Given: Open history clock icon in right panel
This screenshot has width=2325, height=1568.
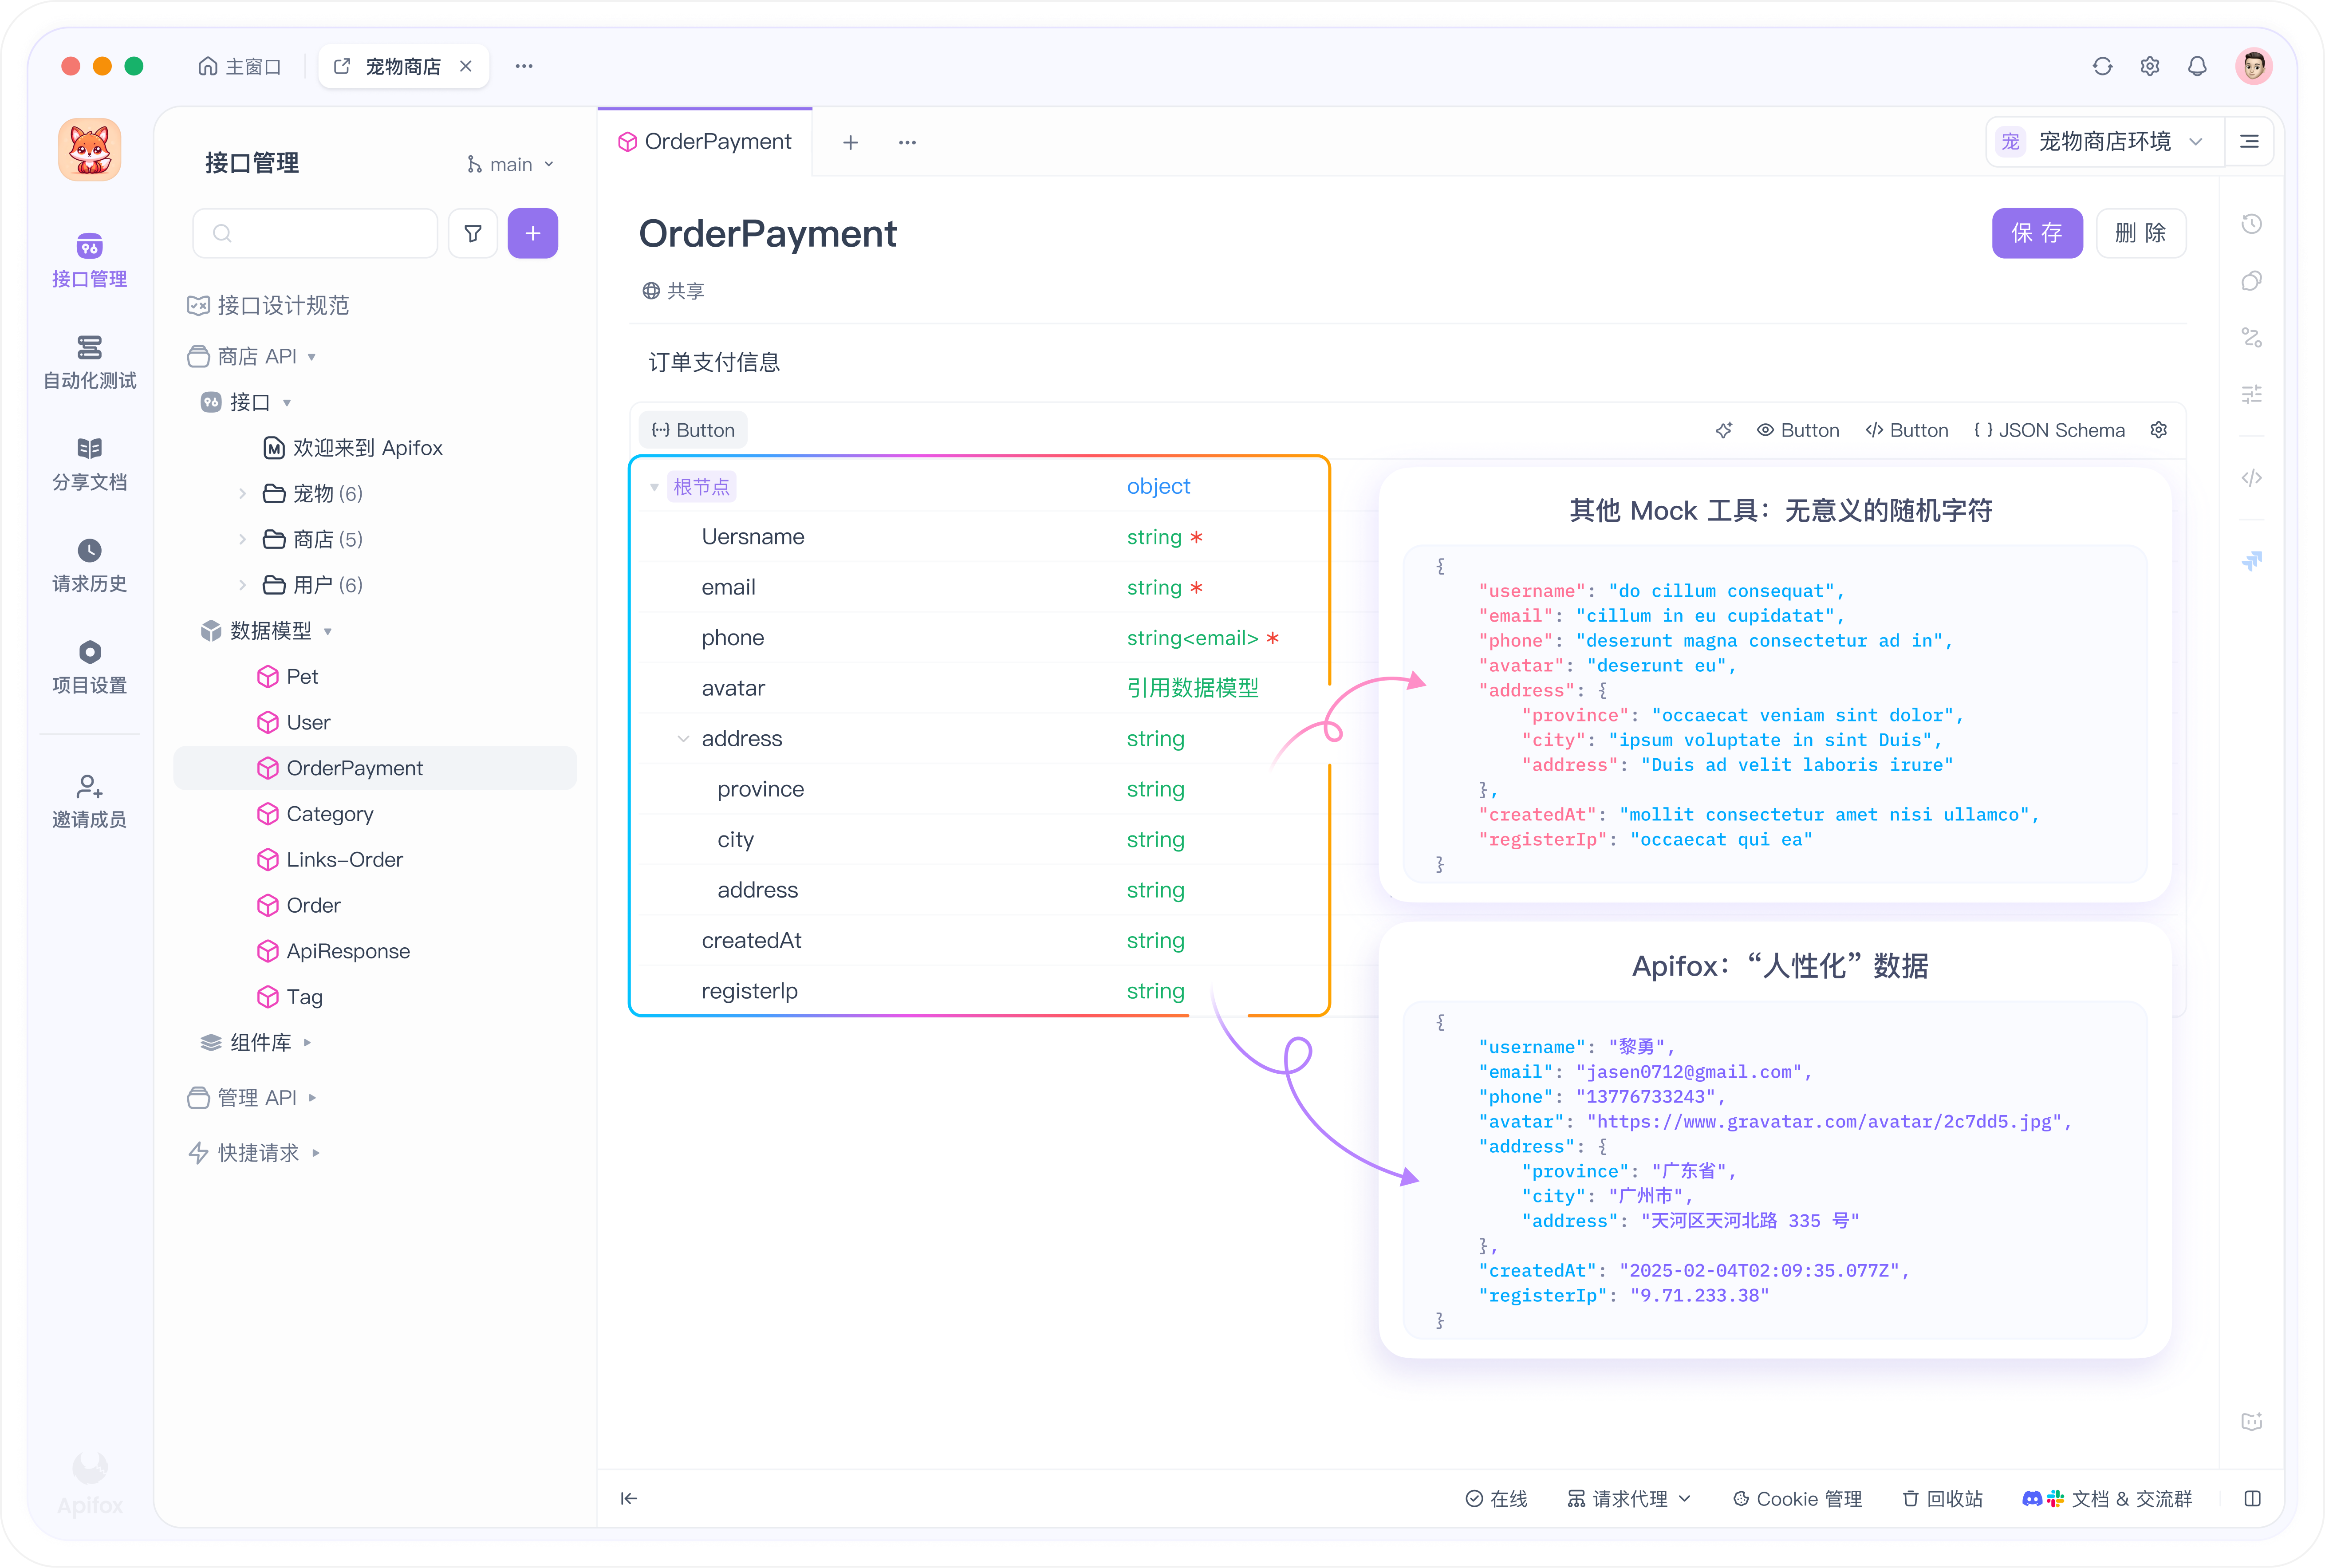Looking at the screenshot, I should [2251, 224].
